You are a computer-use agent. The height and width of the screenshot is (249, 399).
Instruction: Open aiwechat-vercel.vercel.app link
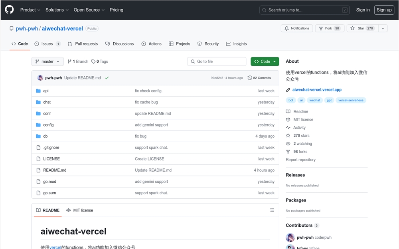click(317, 90)
